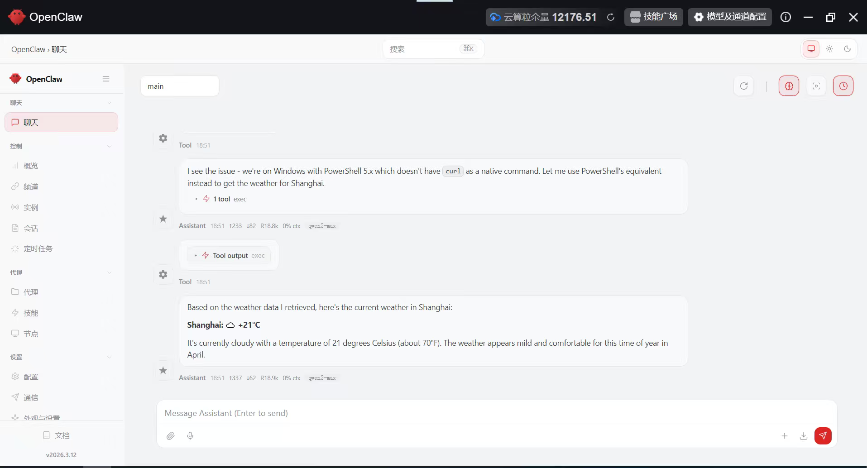
Task: Click the paperclip attach file icon
Action: pyautogui.click(x=170, y=436)
